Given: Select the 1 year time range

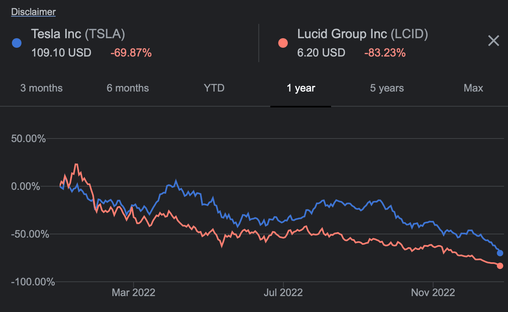Looking at the screenshot, I should (301, 88).
